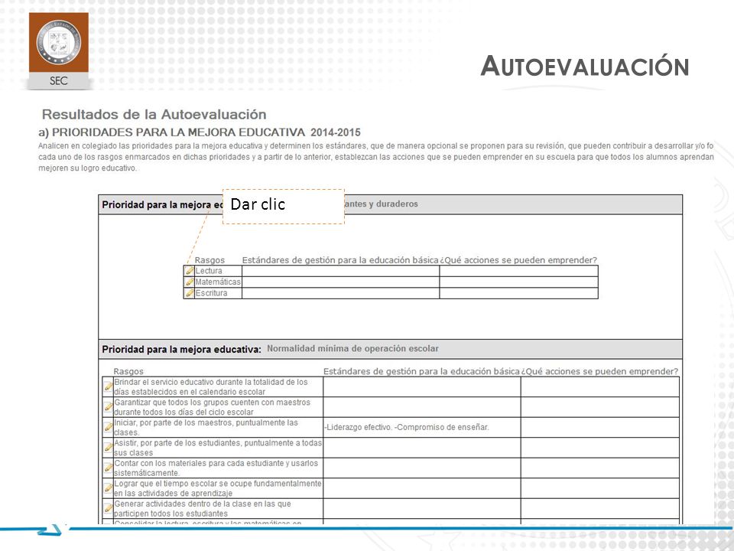Click the pencil edit icon beside Matemáticas
The image size is (734, 551).
[190, 282]
